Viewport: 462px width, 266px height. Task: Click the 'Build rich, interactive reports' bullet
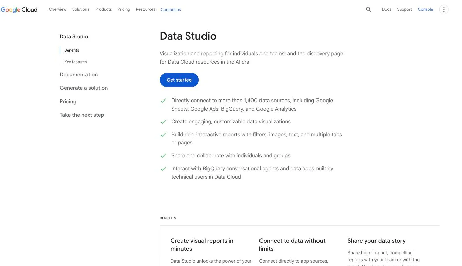256,139
